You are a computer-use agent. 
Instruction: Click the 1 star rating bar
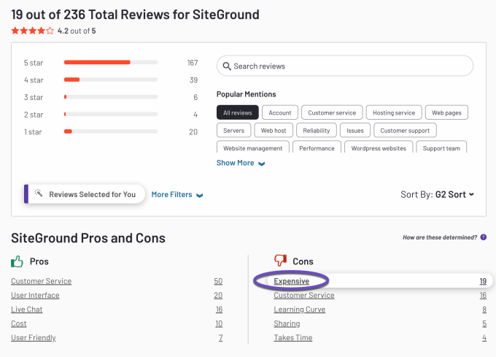111,131
